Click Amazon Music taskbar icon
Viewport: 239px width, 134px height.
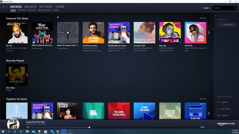(x=64, y=131)
